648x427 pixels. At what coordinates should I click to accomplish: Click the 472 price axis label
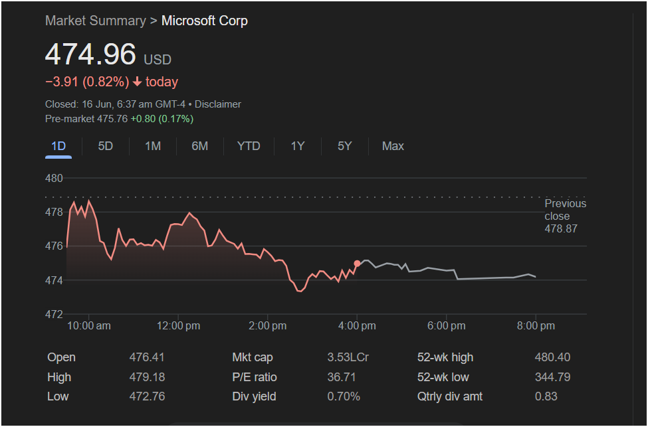point(54,314)
